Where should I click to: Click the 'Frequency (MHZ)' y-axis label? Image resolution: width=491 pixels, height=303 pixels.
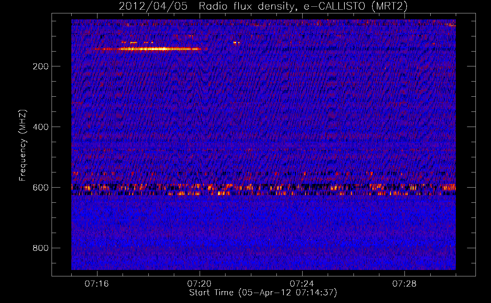coord(23,145)
